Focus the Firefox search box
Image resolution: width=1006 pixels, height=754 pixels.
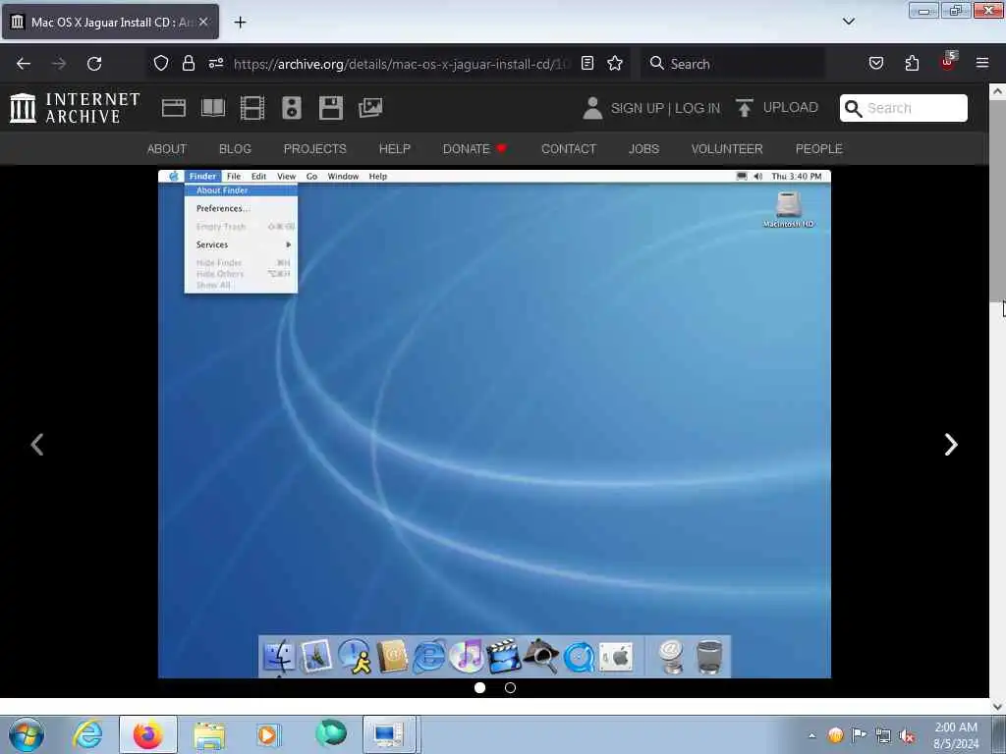(733, 64)
